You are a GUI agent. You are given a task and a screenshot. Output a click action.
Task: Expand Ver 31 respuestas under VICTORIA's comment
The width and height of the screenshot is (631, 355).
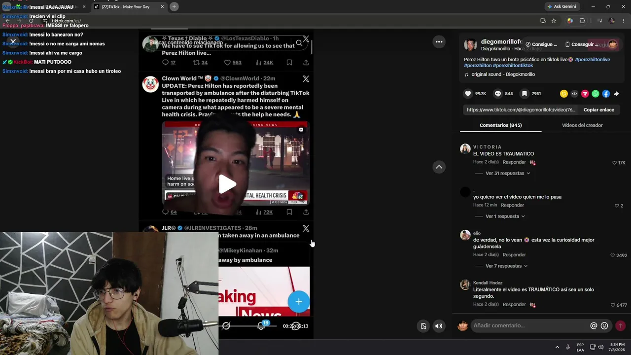(508, 174)
